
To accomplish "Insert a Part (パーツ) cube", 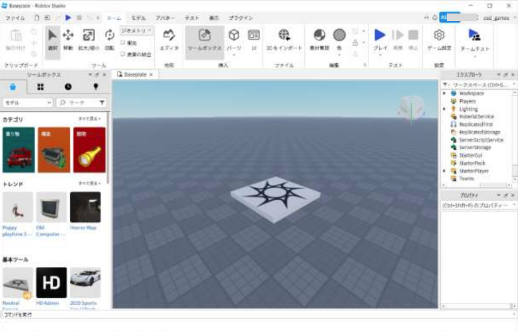I will [234, 35].
